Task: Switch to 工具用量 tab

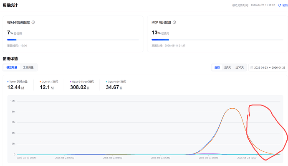Action: (28, 67)
